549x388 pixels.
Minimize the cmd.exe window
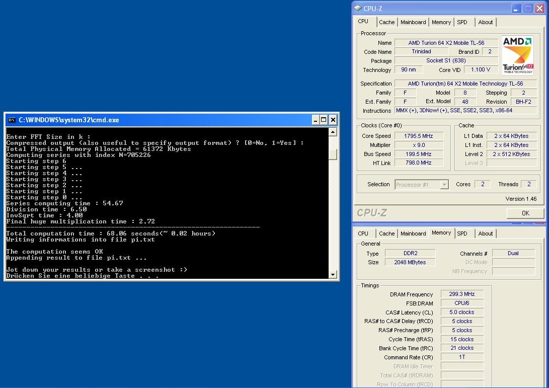click(x=315, y=120)
